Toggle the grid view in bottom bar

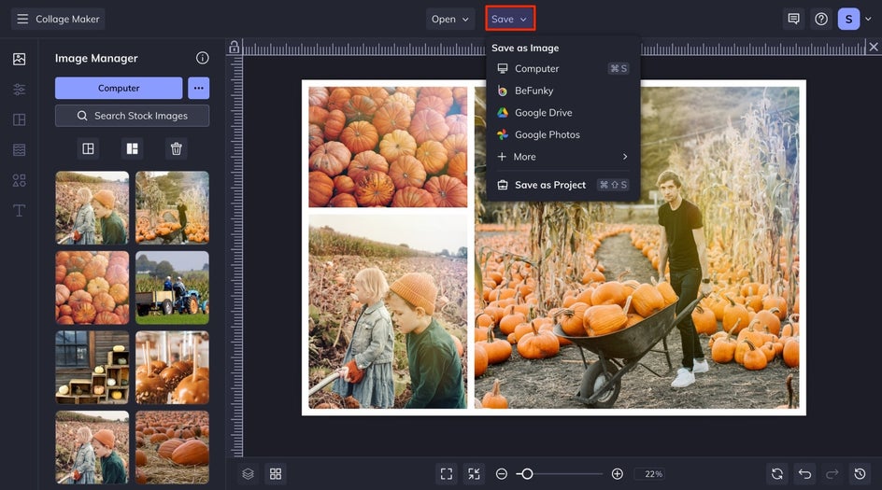(275, 474)
